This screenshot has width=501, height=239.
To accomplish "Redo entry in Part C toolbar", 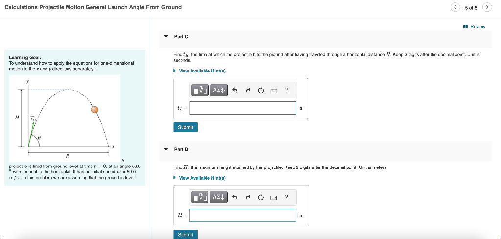I will tap(248, 91).
